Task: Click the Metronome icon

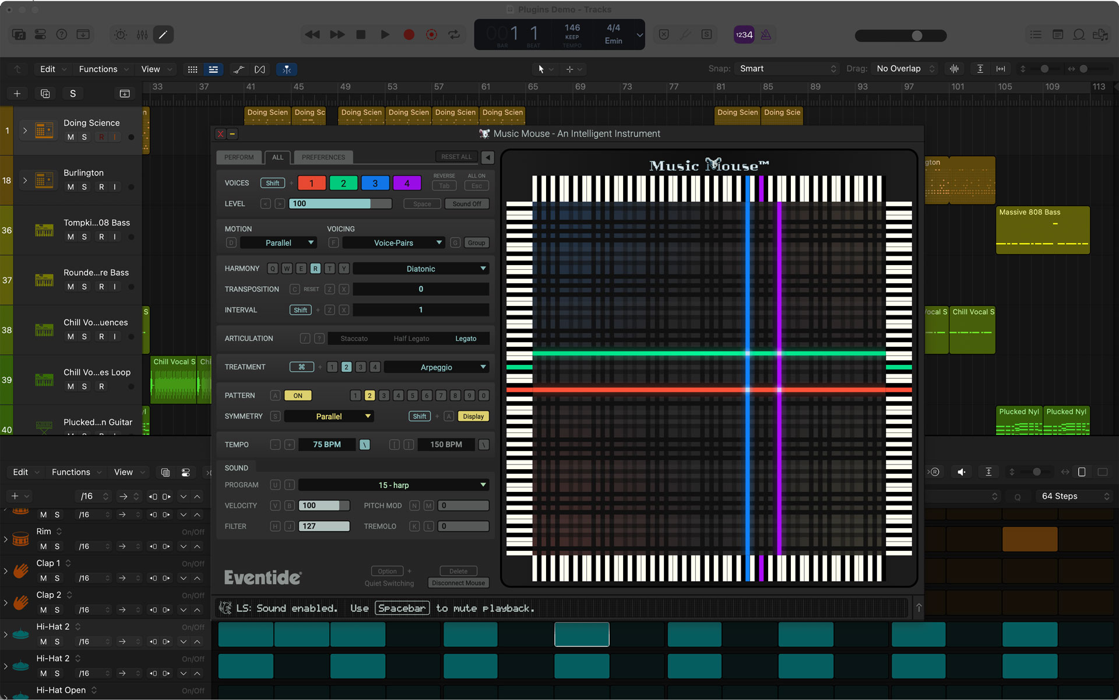Action: pyautogui.click(x=766, y=35)
